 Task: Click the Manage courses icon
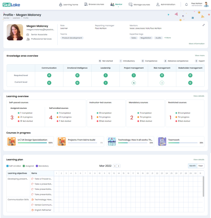pyautogui.click(x=131, y=5)
